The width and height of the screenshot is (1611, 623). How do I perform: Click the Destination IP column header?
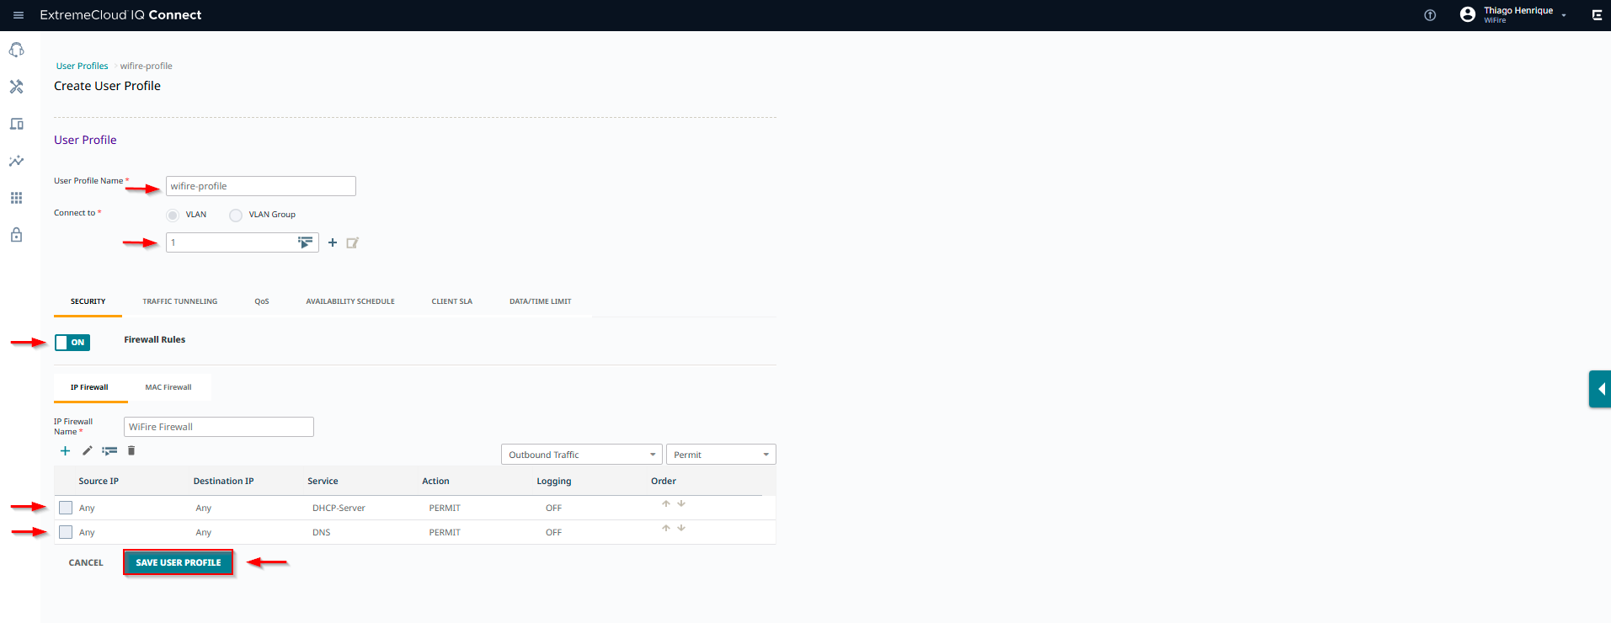coord(223,482)
